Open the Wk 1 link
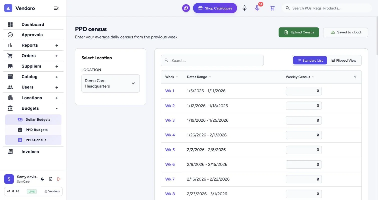This screenshot has height=200, width=378. point(169,91)
